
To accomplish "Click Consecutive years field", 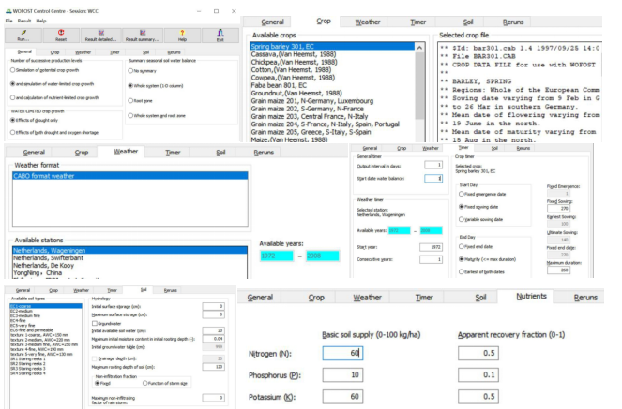I will coord(431,259).
